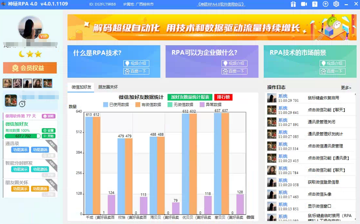Image resolution: width=360 pixels, height=224 pixels.
Task: Click 百度一下 on 什么是RPA技术 card
Action: [136, 71]
